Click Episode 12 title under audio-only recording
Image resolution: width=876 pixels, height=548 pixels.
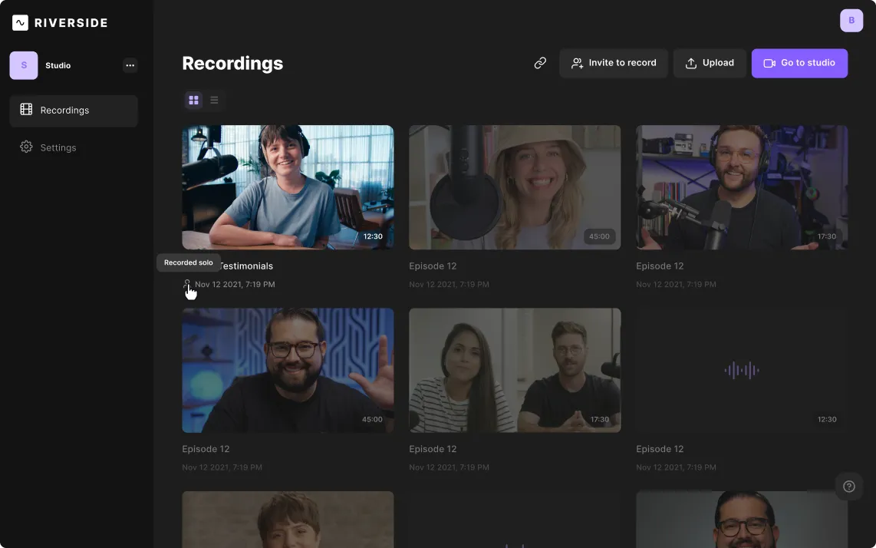[660, 449]
